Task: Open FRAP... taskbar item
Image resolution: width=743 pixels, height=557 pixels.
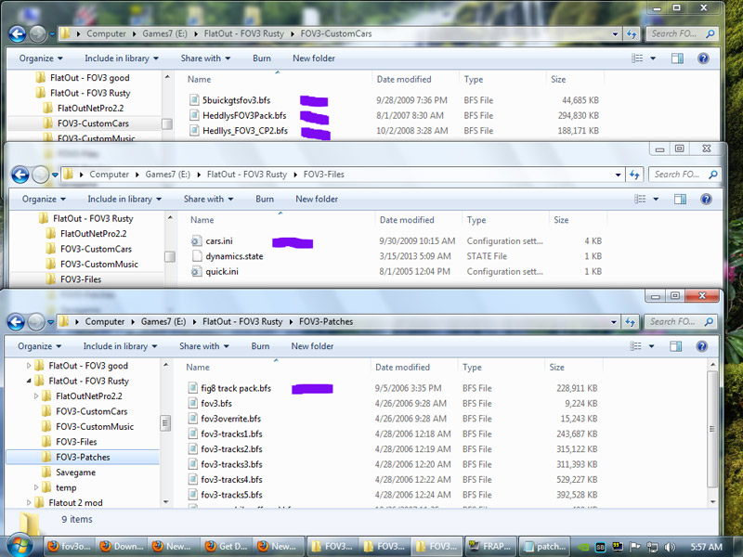Action: click(x=490, y=547)
